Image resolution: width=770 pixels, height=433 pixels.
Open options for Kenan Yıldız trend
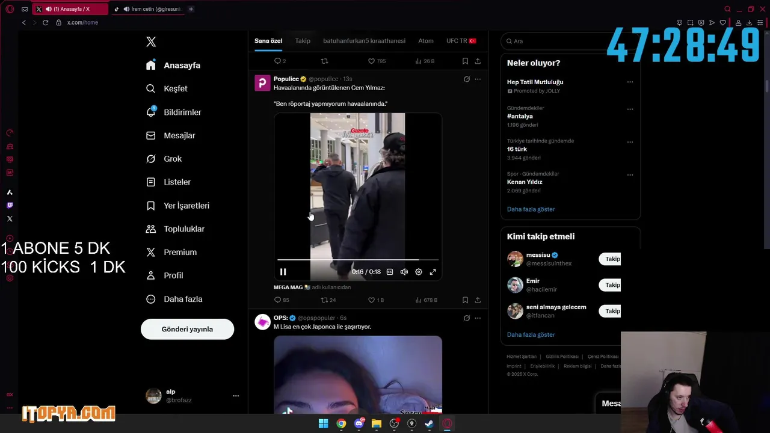630,175
